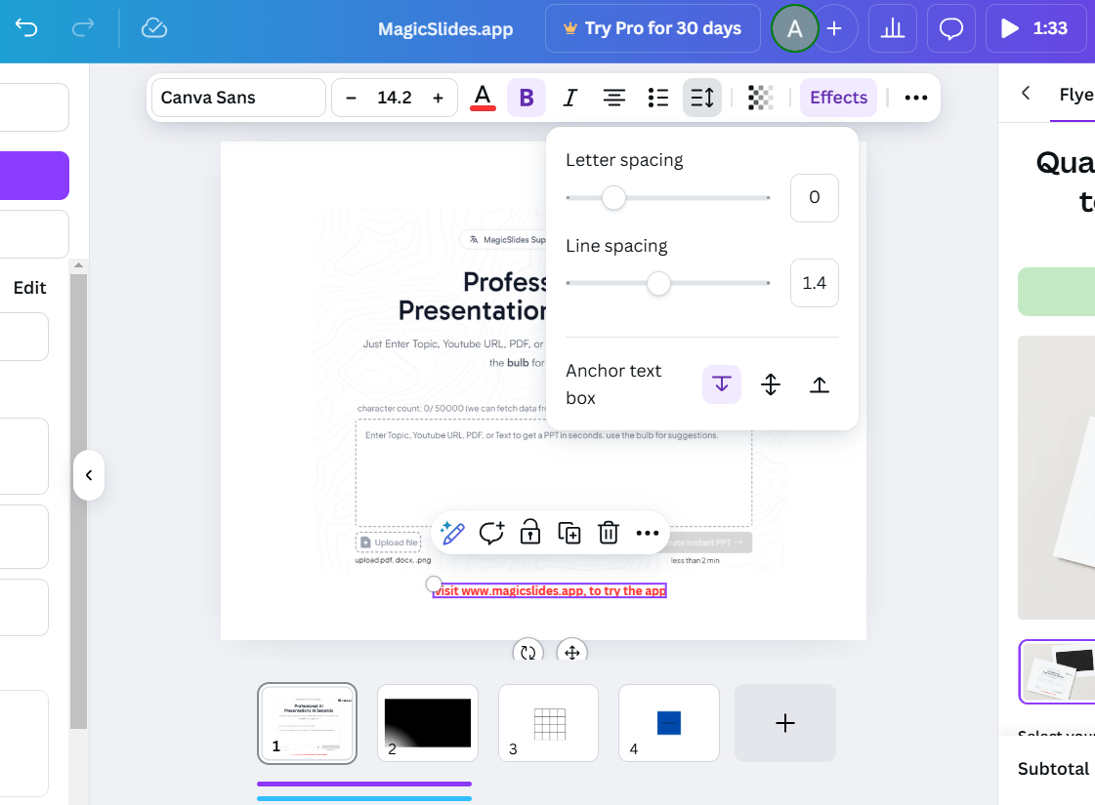The height and width of the screenshot is (805, 1095).
Task: Add a new slide with plus button
Action: (785, 723)
